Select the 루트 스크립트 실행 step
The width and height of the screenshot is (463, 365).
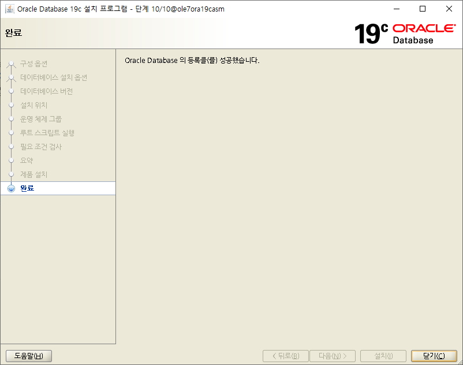(47, 133)
